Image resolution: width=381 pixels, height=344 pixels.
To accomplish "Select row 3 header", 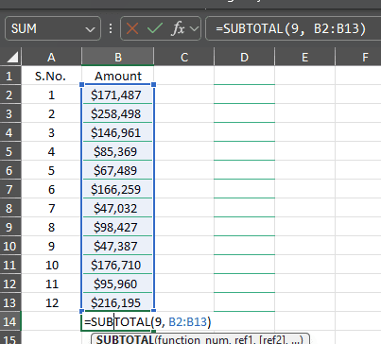I will (9, 113).
